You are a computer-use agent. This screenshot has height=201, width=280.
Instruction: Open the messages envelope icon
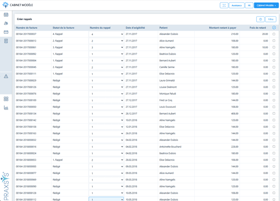click(x=6, y=32)
